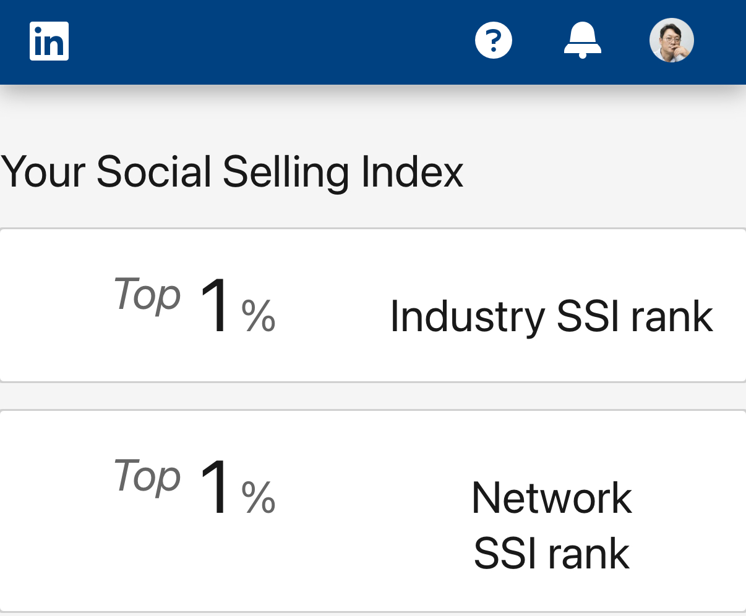Click the word "Your" in the heading
The width and height of the screenshot is (746, 616).
(43, 171)
